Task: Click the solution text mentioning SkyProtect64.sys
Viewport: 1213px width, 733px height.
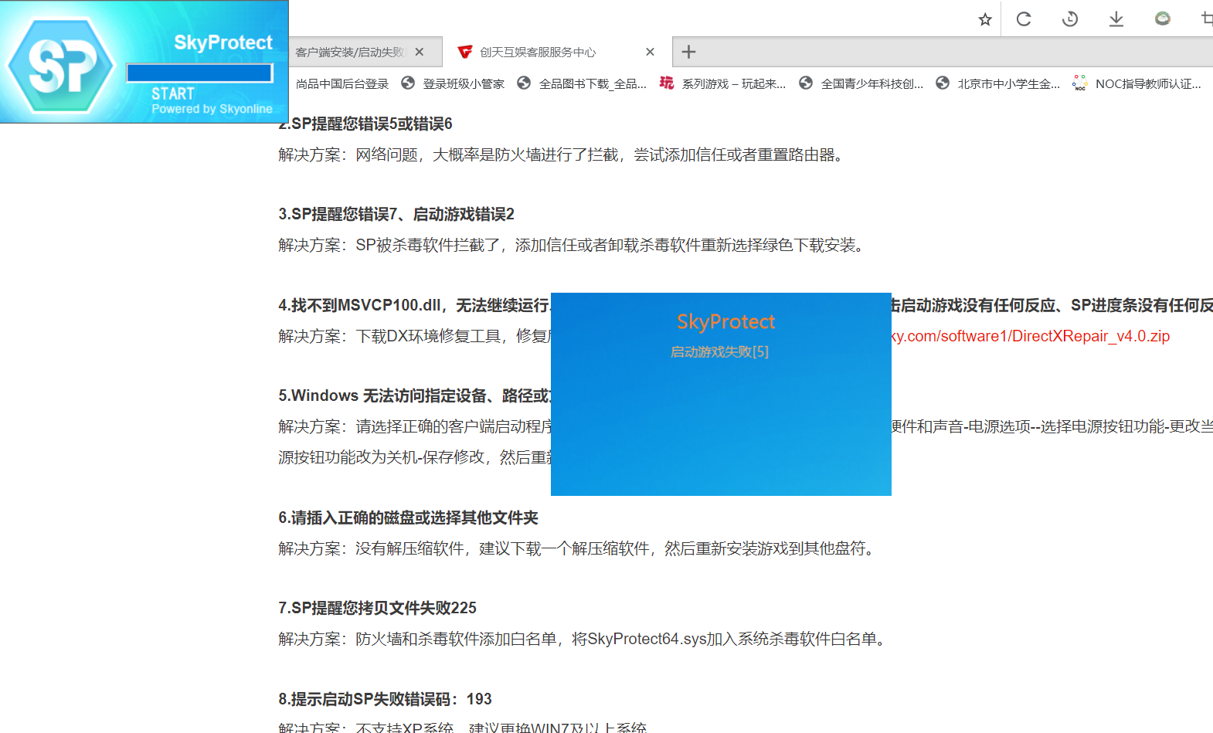Action: tap(582, 639)
